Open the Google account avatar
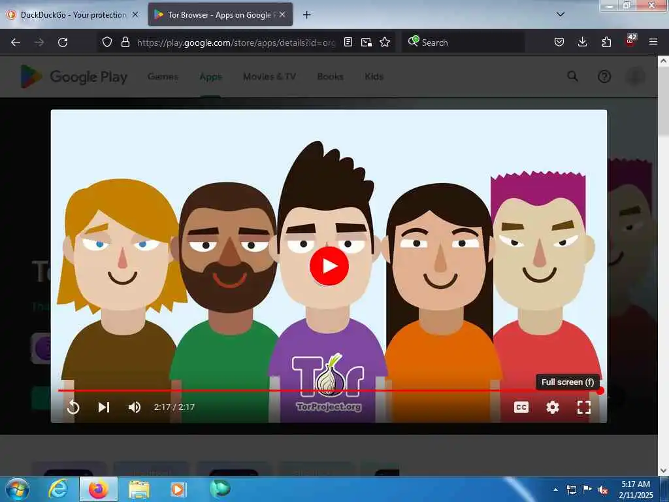The width and height of the screenshot is (669, 502). point(635,76)
